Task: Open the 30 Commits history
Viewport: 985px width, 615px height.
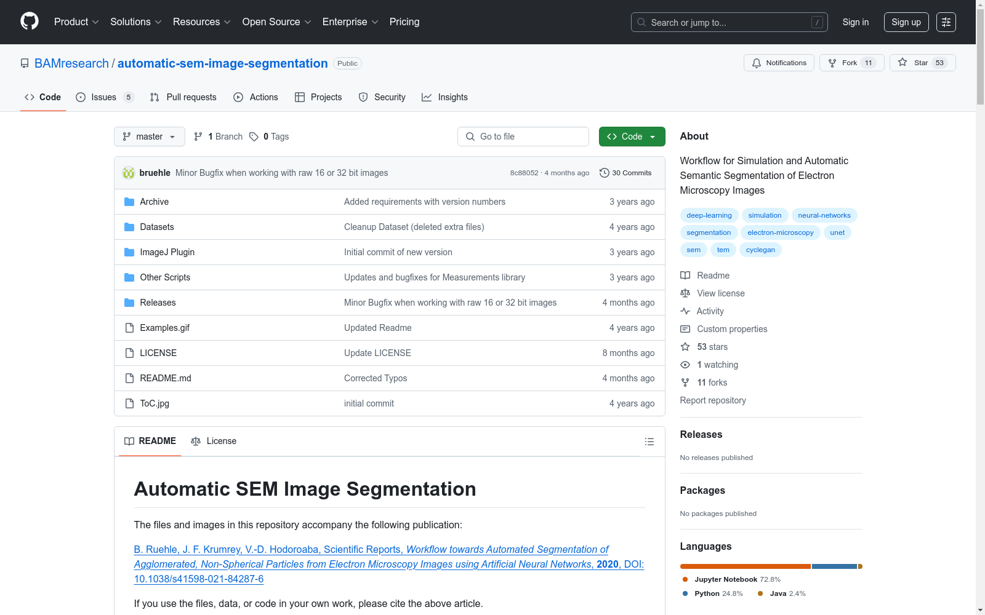Action: pos(625,173)
